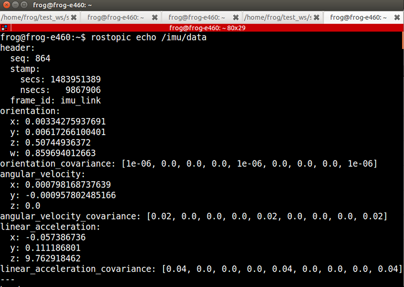The height and width of the screenshot is (287, 404).
Task: Open the fourth tab, /home/frog/test_ws
Action: tap(277, 17)
